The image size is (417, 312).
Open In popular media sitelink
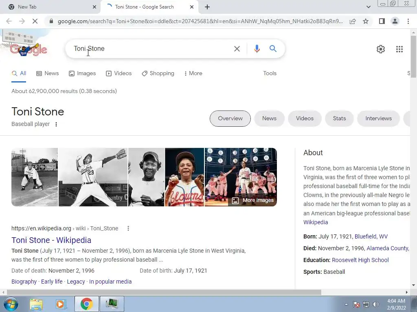[x=110, y=282]
